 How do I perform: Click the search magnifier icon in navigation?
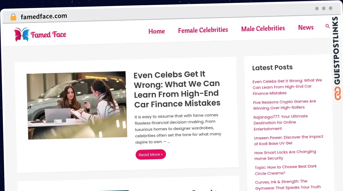(328, 26)
